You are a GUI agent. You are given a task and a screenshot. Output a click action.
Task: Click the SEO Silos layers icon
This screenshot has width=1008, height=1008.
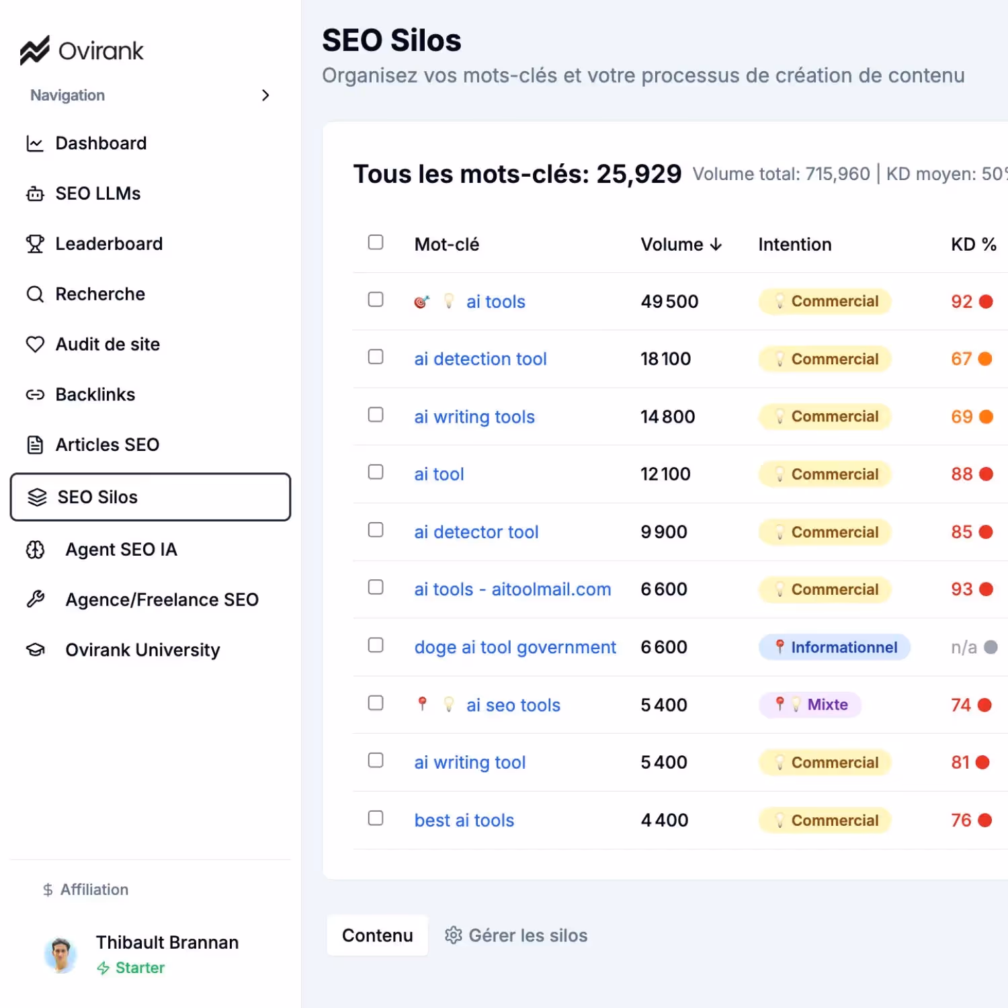37,497
